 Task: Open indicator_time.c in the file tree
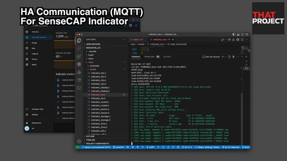(x=106, y=123)
